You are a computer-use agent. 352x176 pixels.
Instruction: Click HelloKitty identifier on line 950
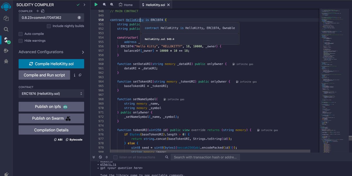(x=135, y=20)
